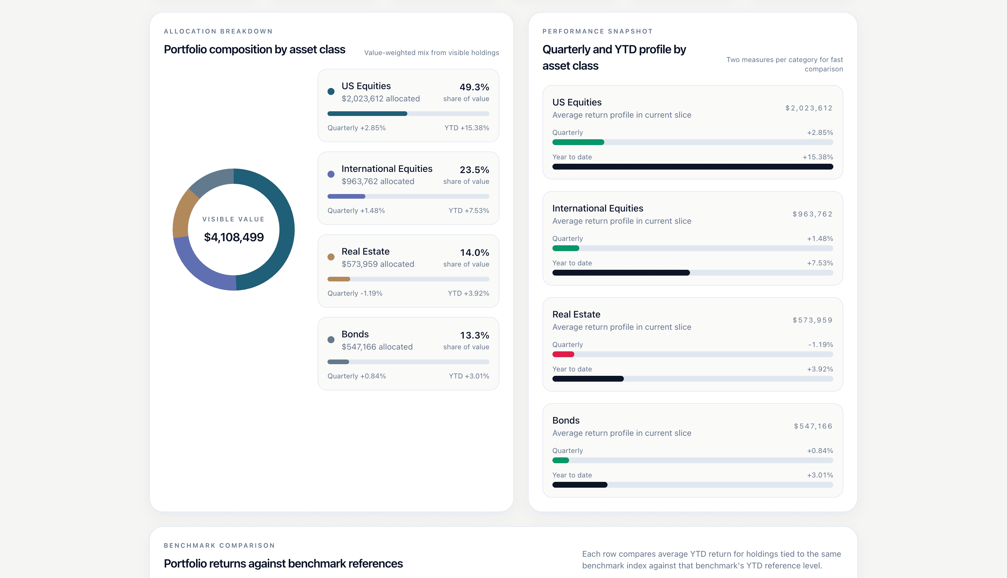Click US Equities dark year-to-date bar

[692, 167]
